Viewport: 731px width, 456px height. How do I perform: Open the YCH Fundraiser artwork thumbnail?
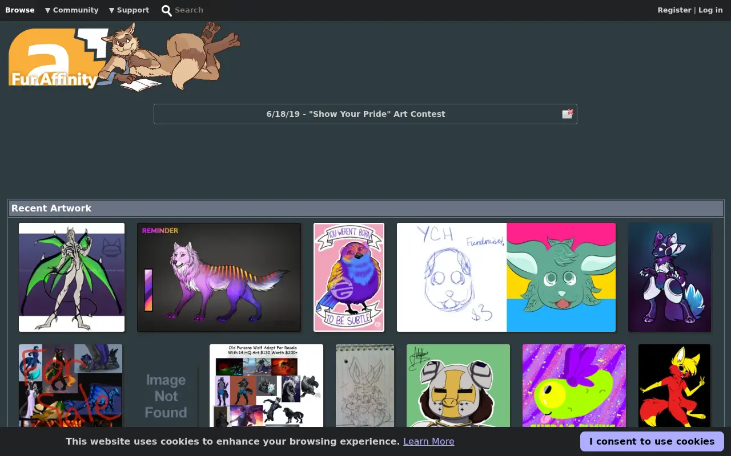pos(506,277)
